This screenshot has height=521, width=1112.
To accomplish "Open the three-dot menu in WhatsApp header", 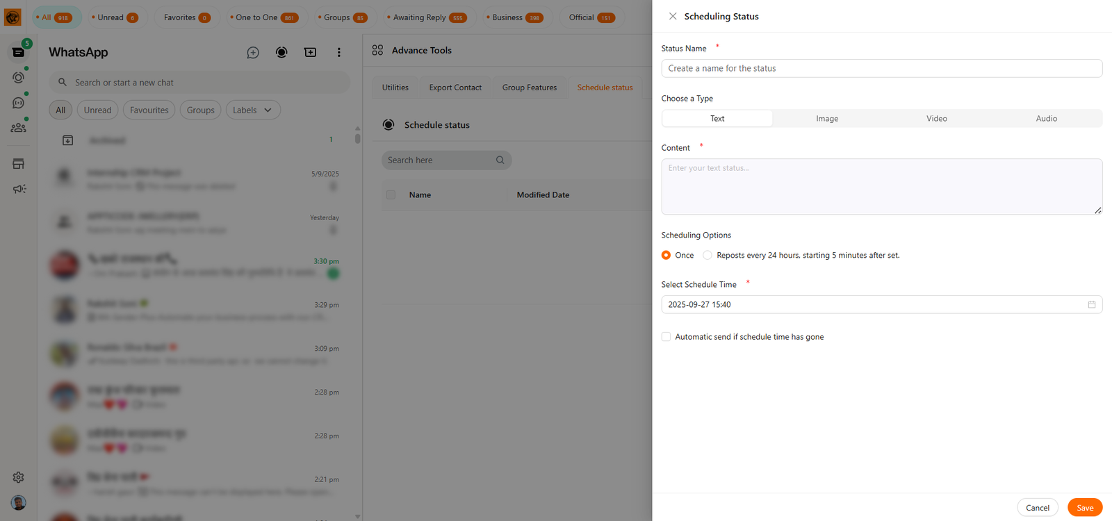I will [338, 52].
